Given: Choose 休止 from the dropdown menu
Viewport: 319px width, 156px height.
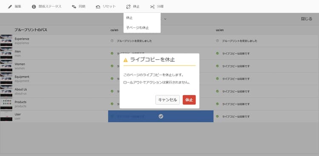Looking at the screenshot, I should 129,18.
